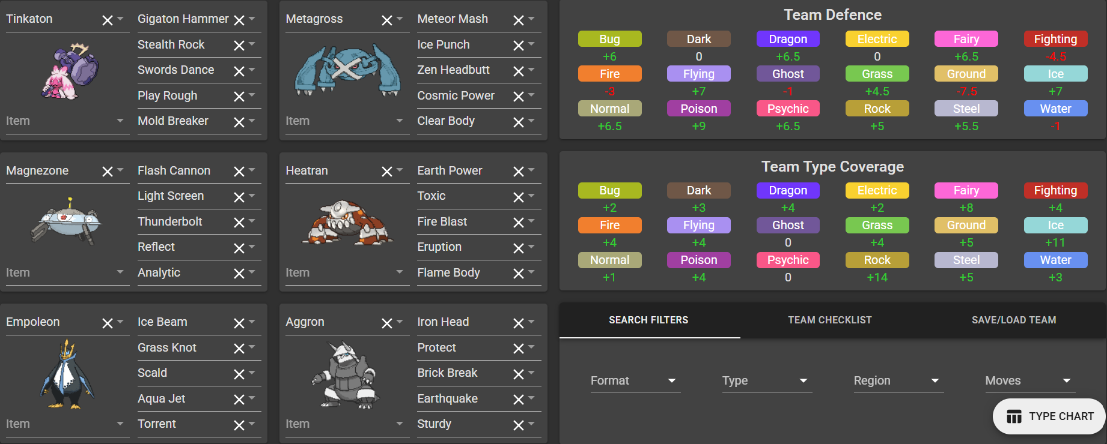The width and height of the screenshot is (1107, 444).
Task: Click the Fighting type in Team Defence
Action: point(1055,39)
